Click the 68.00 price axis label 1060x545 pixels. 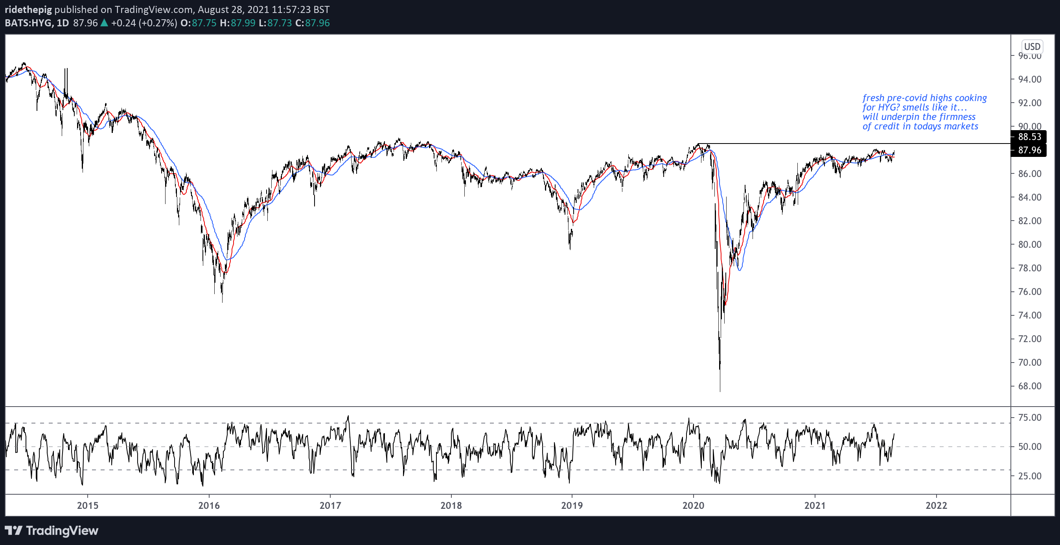tap(1030, 386)
